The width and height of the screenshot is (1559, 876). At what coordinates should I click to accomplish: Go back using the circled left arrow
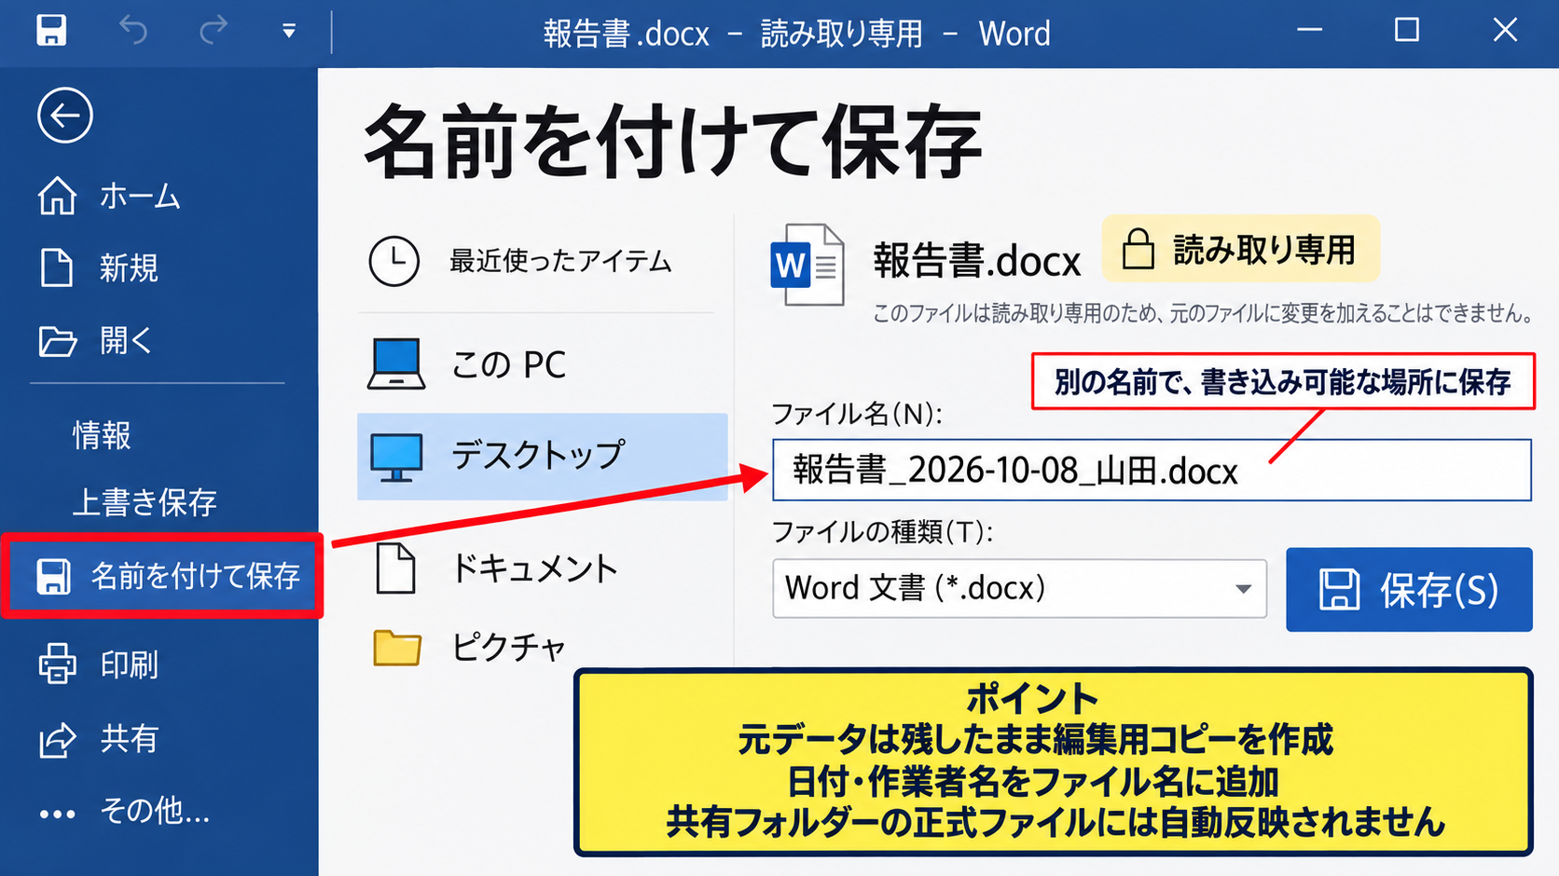tap(65, 116)
